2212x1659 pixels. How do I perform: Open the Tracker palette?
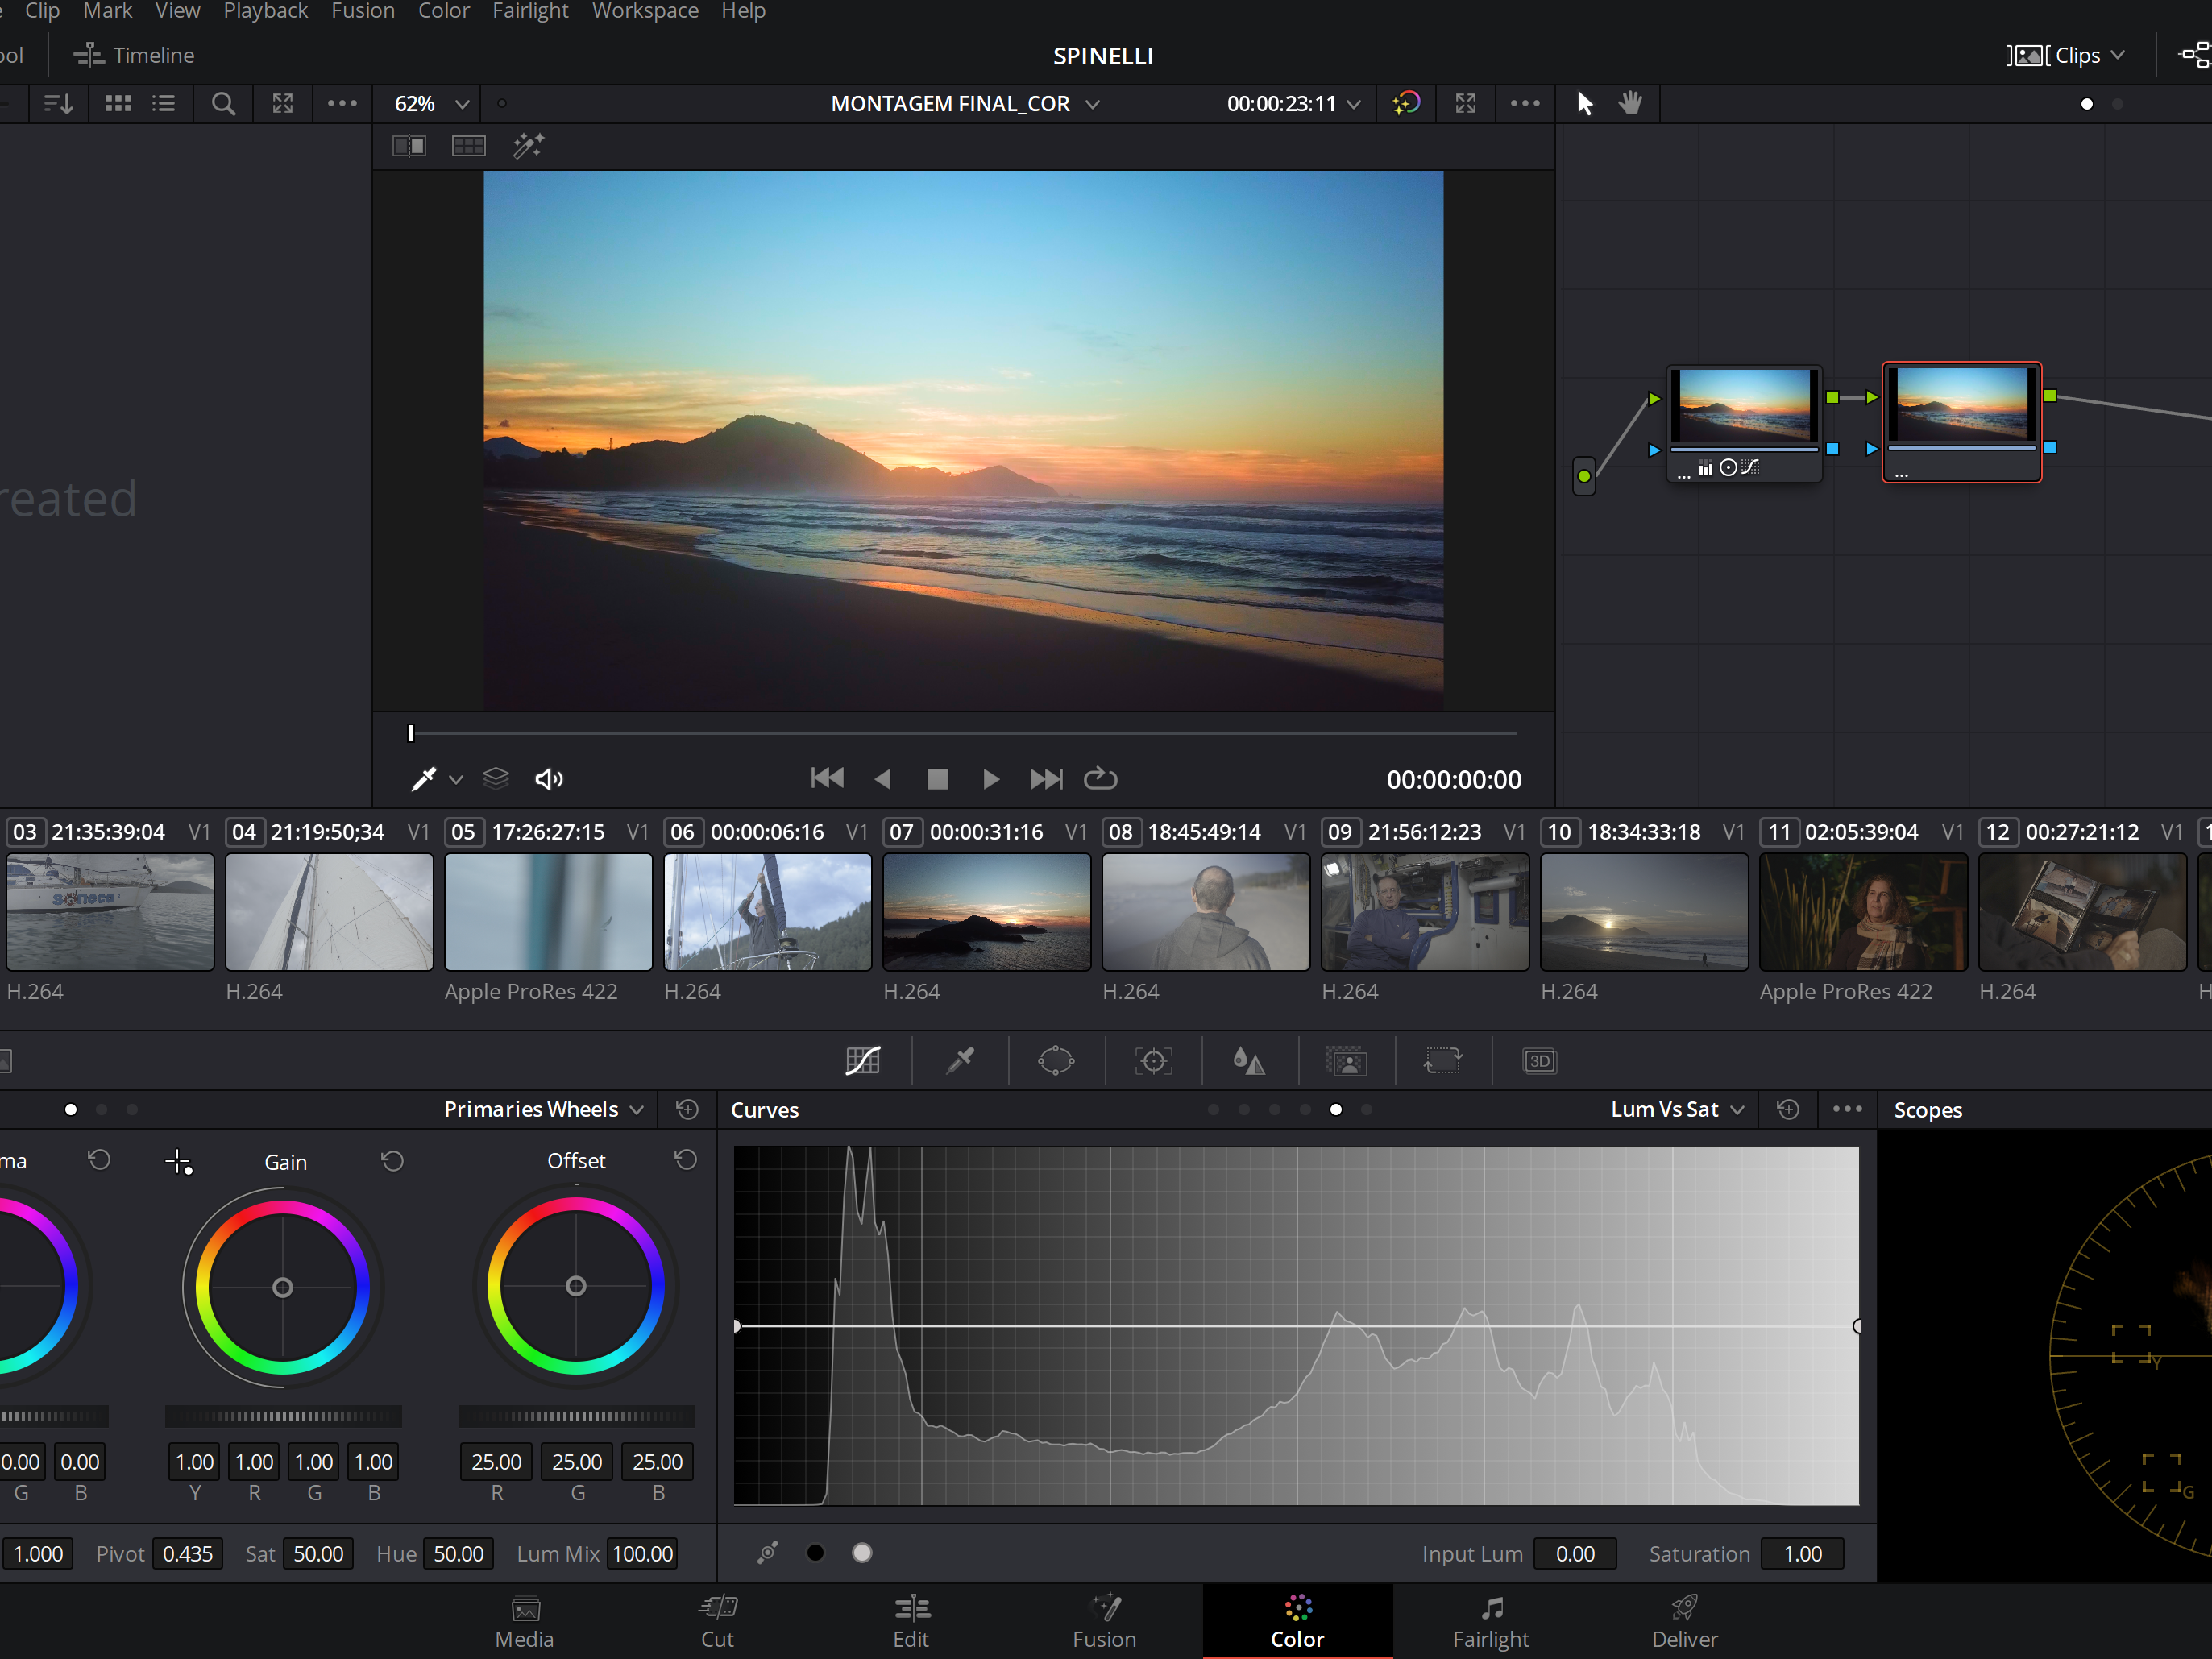click(1153, 1061)
